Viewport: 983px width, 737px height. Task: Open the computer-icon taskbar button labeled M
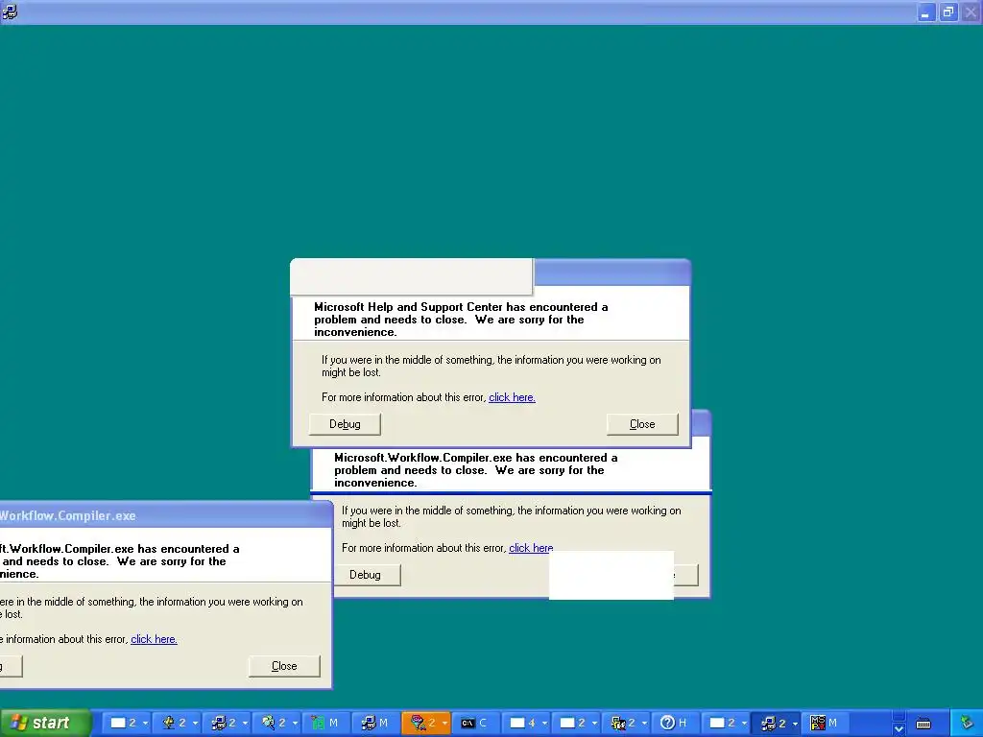tap(375, 724)
